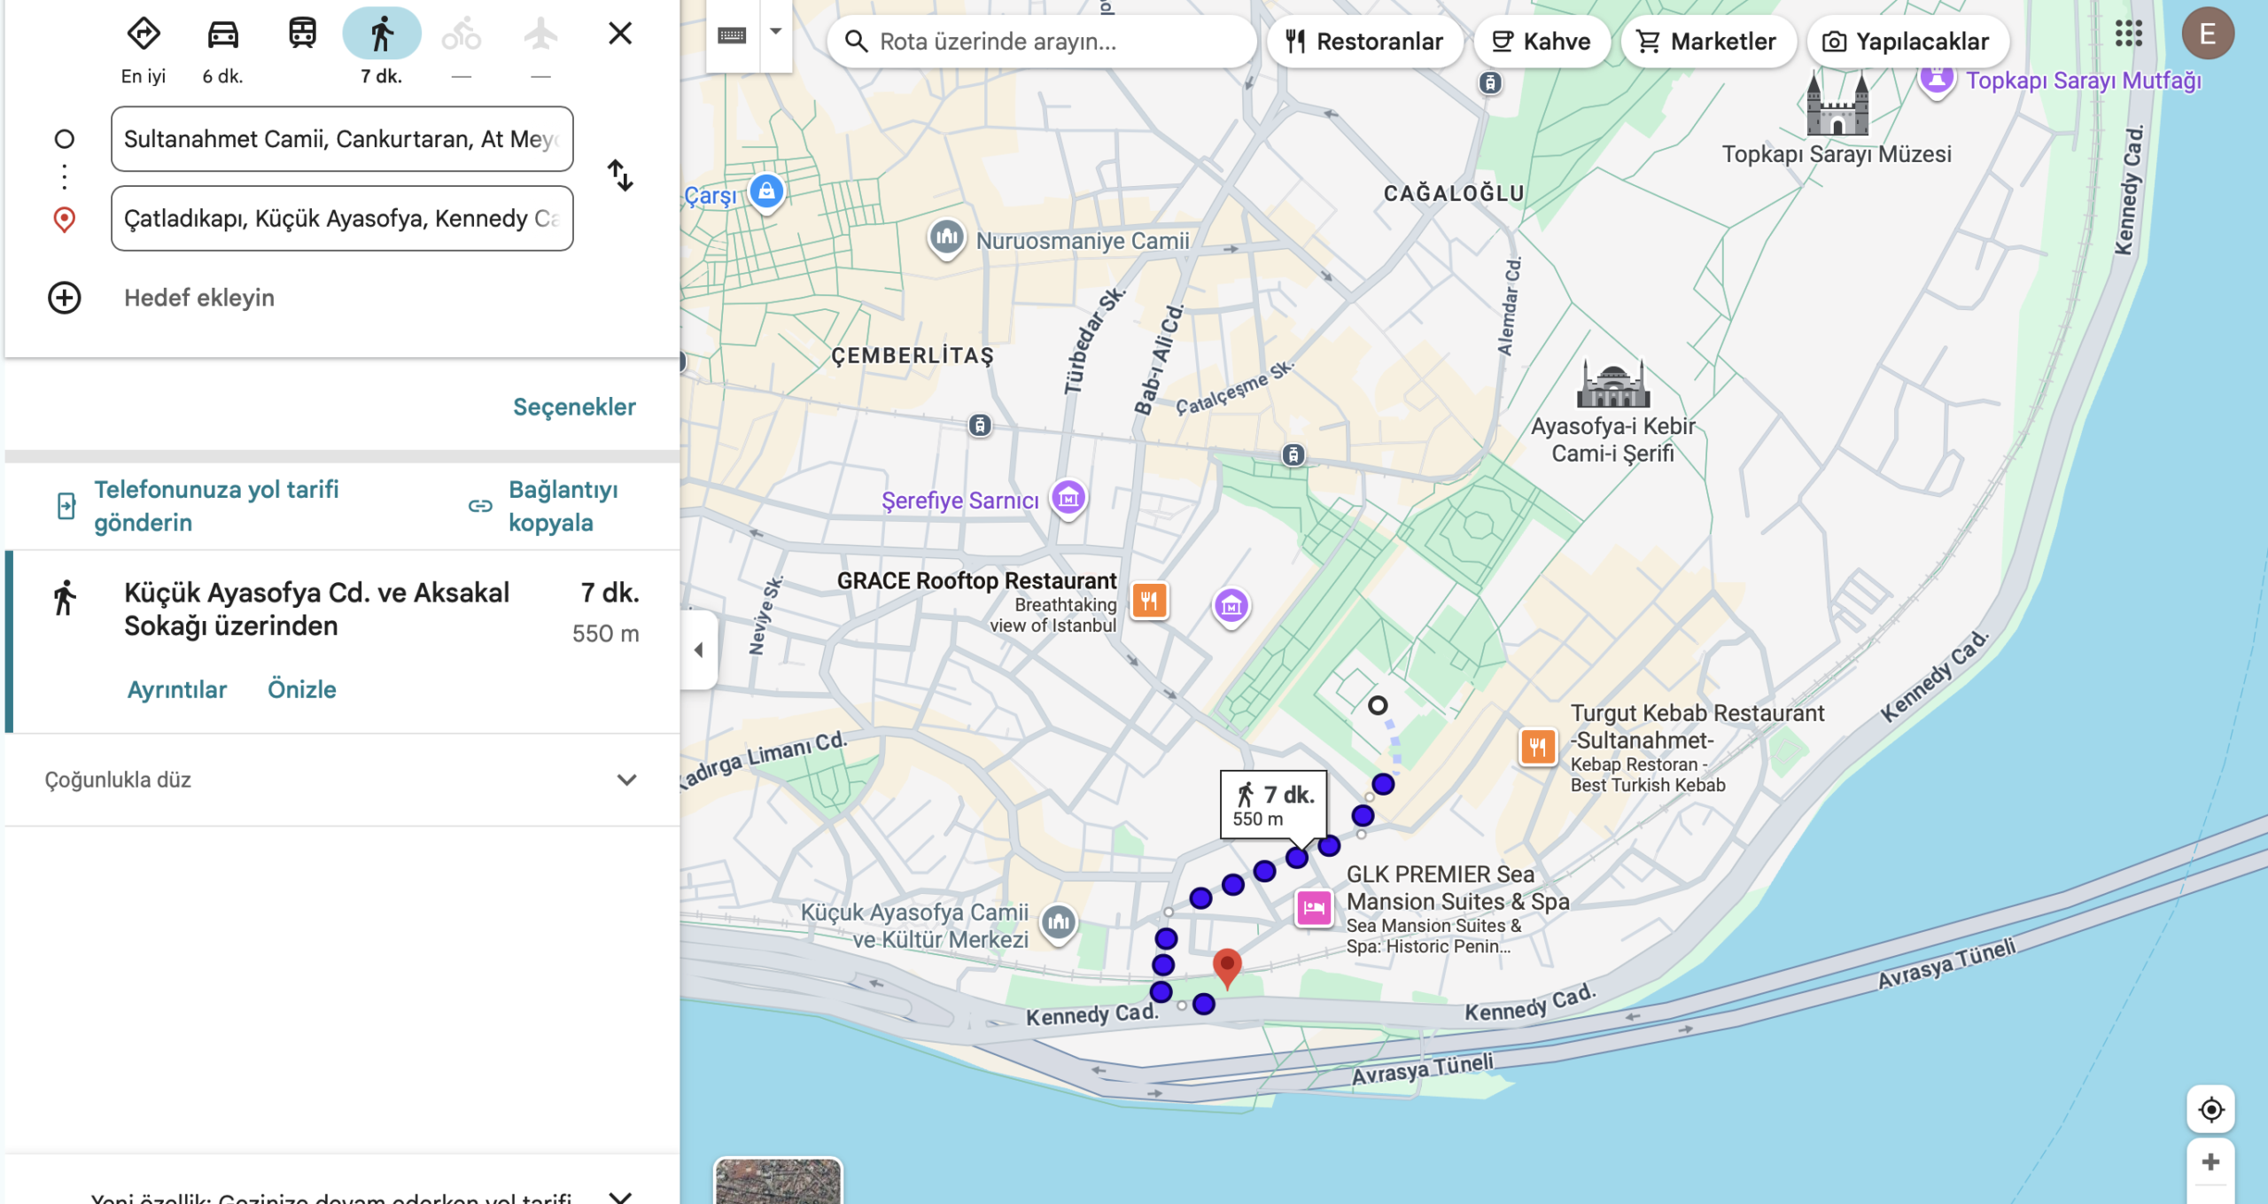
Task: Show your location on map
Action: click(2210, 1109)
